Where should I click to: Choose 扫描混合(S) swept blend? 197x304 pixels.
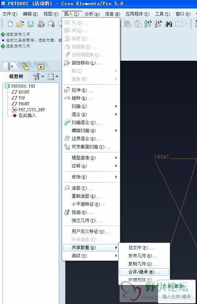pos(91,123)
